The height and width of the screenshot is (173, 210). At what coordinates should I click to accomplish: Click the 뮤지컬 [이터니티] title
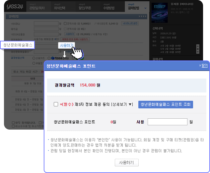pos(182,4)
